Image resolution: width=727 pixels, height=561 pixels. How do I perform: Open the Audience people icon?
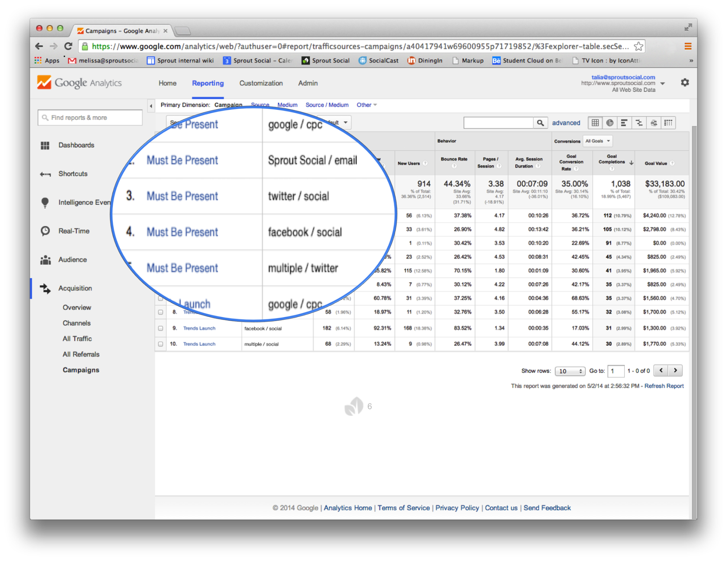tap(45, 260)
